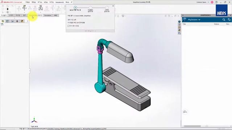This screenshot has height=130, width=232.
Task: Open the PropertyManager tab icon
Action: coord(8,21)
